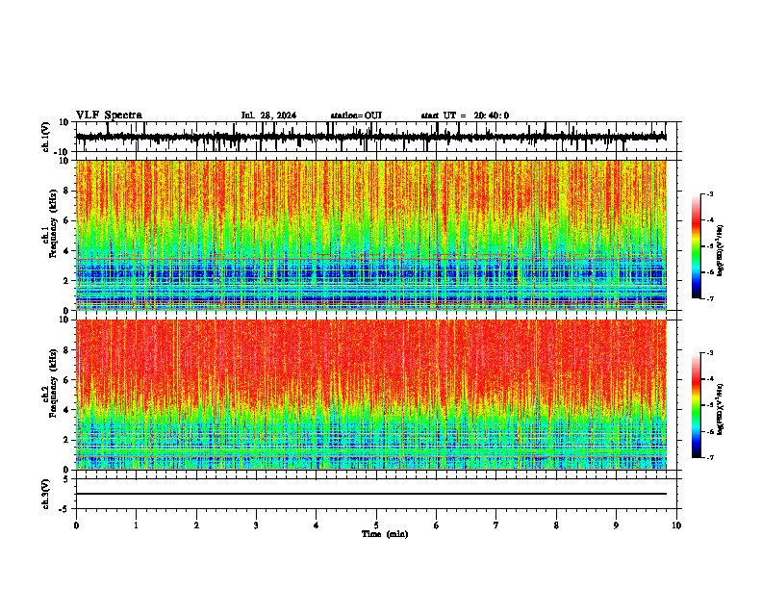The height and width of the screenshot is (589, 762).
Task: Click the "9" tick on the time axis
Action: 616,525
